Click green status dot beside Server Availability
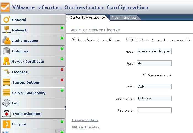The width and height of the screenshot is (193, 133). point(62,90)
